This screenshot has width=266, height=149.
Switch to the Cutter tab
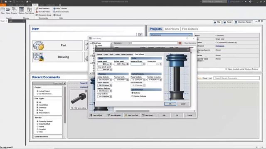(x=106, y=54)
